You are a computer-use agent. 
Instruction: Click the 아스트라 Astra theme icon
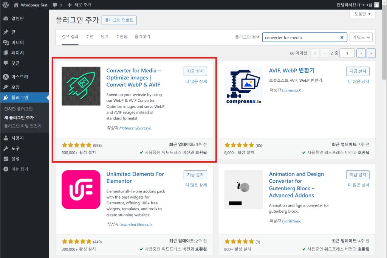(x=6, y=77)
